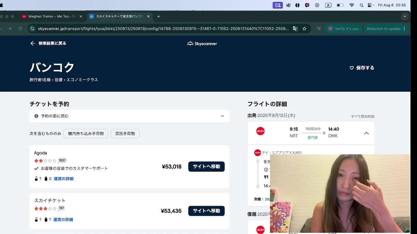The height and width of the screenshot is (234, 417).
Task: Bookmark this page star
Action: click(x=304, y=29)
